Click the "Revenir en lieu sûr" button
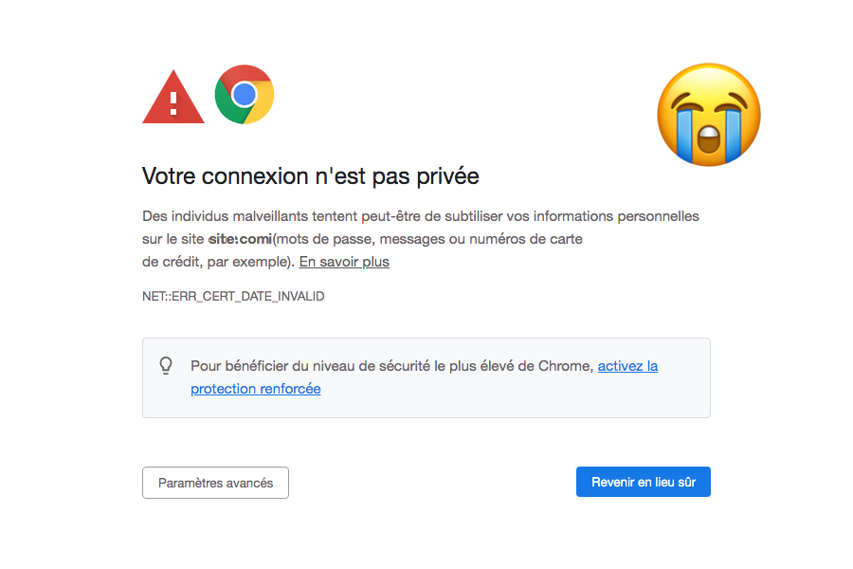The width and height of the screenshot is (853, 569). point(643,482)
